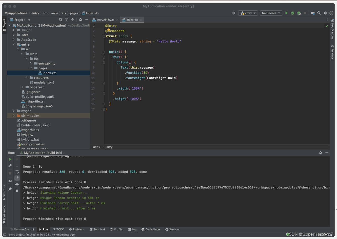
Task: Click the target locate icon near entry dropdown
Action: 234,13
